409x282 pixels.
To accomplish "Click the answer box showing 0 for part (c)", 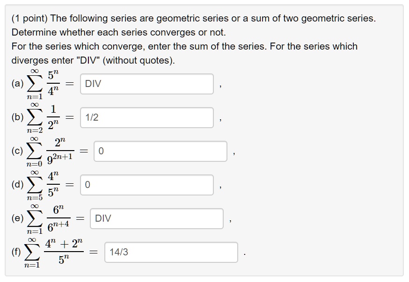I will pos(161,151).
